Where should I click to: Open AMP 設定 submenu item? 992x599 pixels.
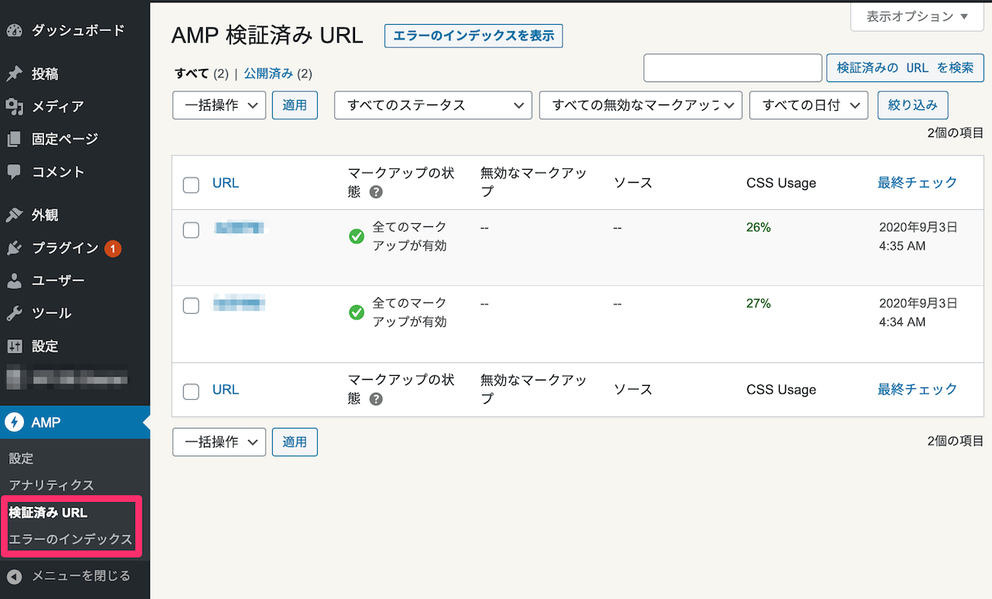(x=21, y=459)
